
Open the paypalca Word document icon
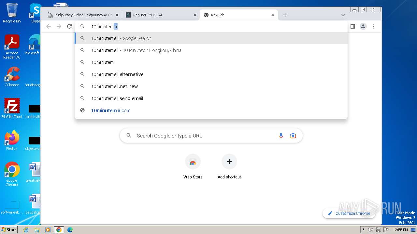[x=33, y=204]
